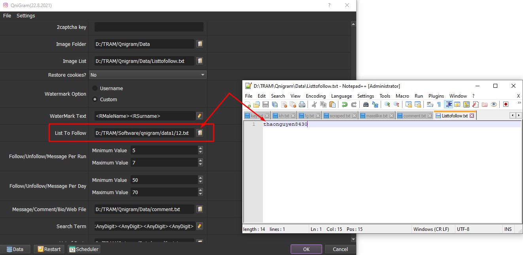Click the Print icon in Notepad++ toolbar
The image size is (523, 255).
pyautogui.click(x=302, y=104)
